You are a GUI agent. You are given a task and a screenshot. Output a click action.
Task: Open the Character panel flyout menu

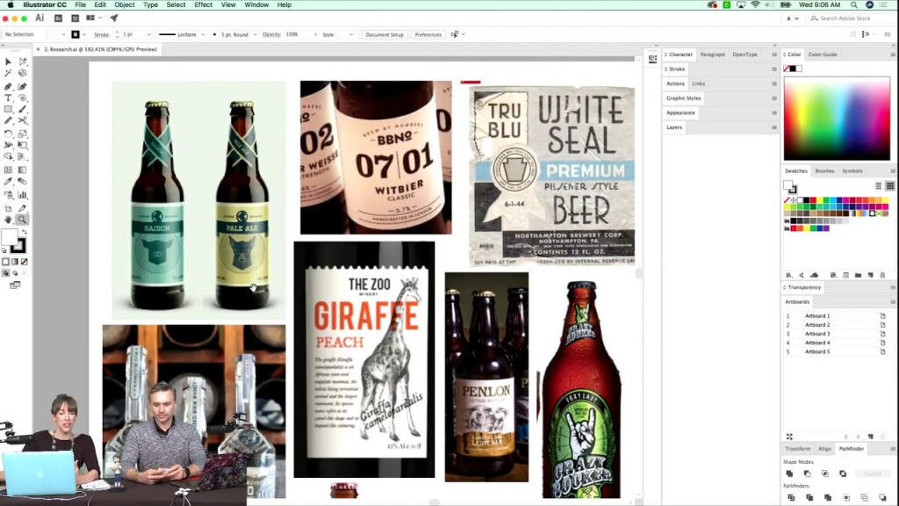774,54
